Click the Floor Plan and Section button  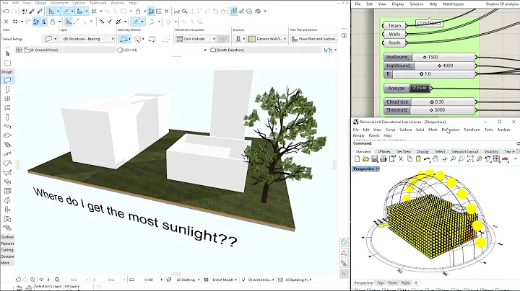[314, 39]
